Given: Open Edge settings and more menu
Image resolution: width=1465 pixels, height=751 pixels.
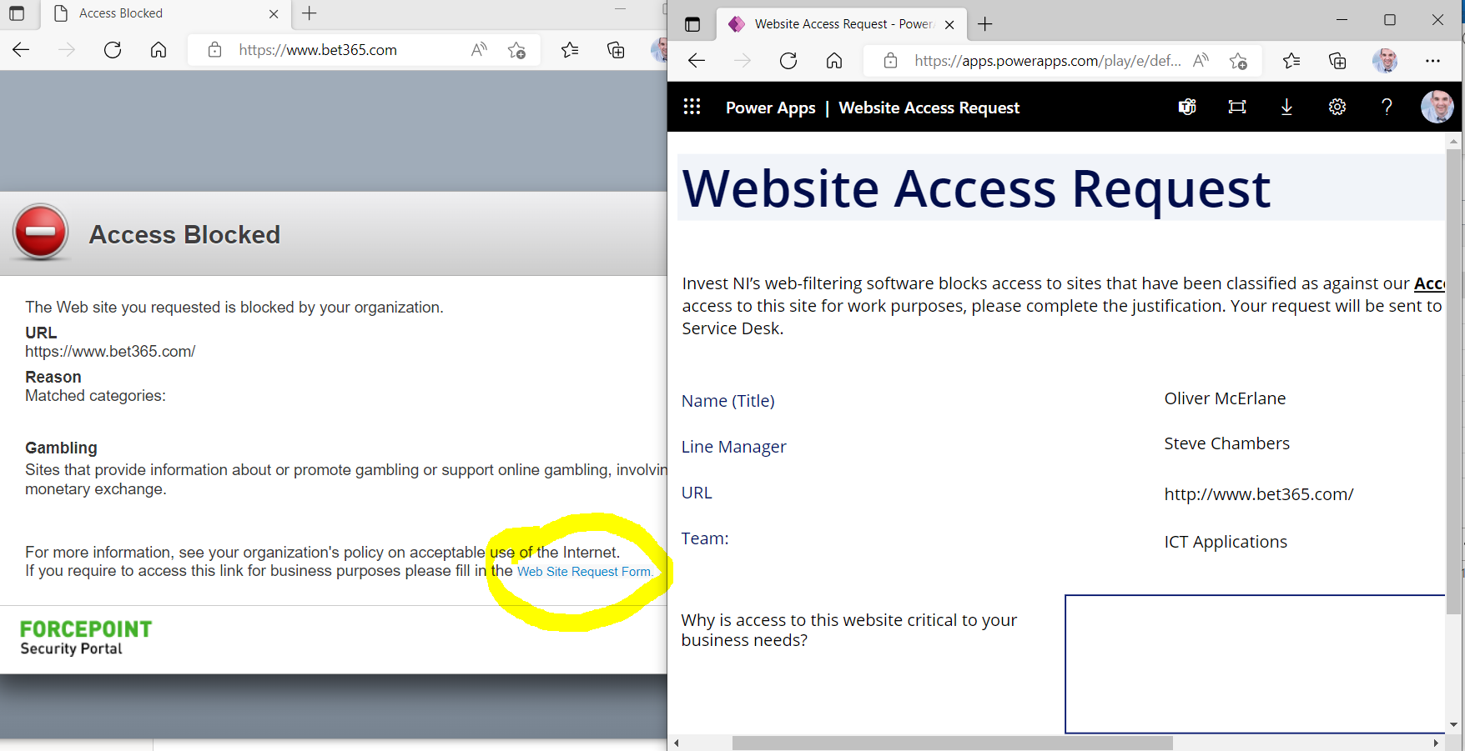Looking at the screenshot, I should tap(1432, 60).
